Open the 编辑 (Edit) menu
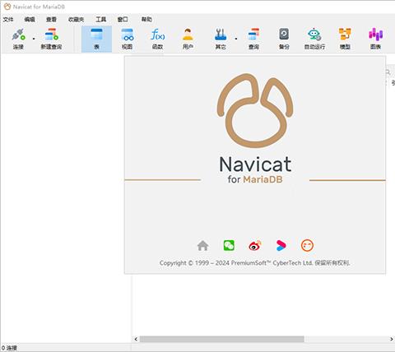 tap(30, 19)
